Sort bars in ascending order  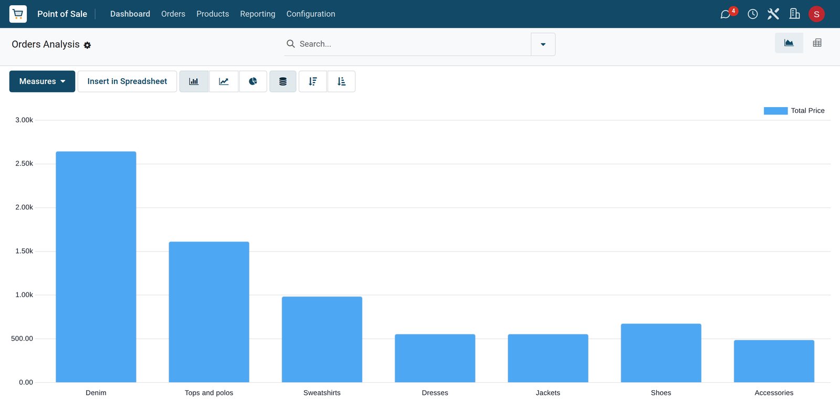(341, 81)
